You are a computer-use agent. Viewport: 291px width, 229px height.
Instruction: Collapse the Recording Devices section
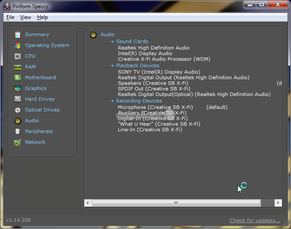[x=112, y=101]
